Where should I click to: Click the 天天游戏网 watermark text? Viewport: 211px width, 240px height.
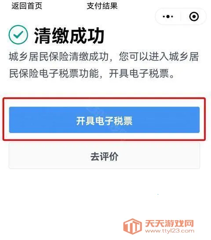coord(169,223)
